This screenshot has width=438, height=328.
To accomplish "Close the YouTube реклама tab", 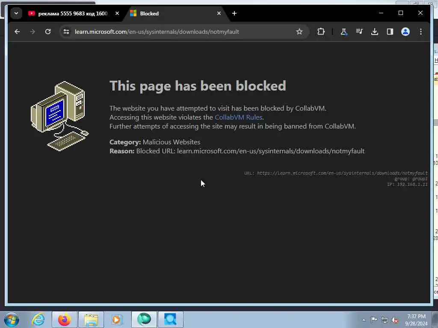I will (117, 13).
